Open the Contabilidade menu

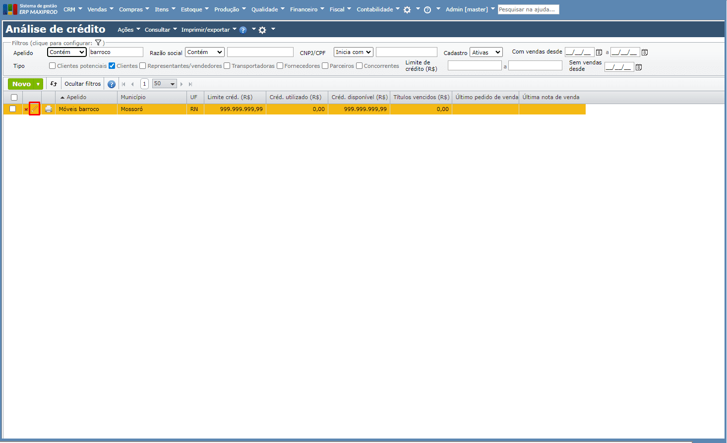click(378, 9)
